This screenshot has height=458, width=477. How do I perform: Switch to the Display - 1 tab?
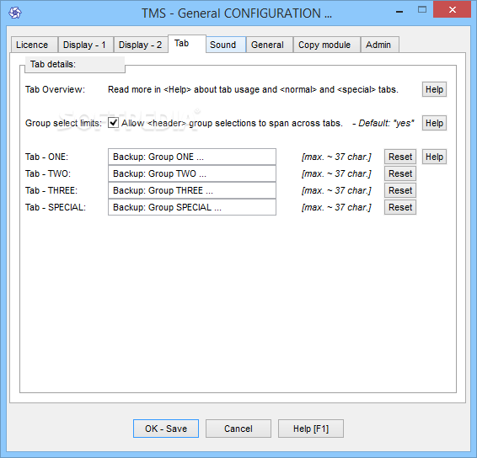(x=86, y=45)
